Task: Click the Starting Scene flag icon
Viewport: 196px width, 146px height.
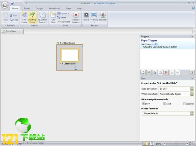Action: (x=32, y=15)
